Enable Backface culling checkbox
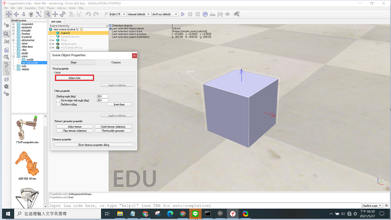The image size is (391, 220). [x=58, y=104]
